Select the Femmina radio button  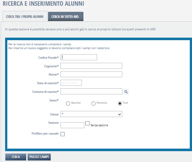point(93,103)
